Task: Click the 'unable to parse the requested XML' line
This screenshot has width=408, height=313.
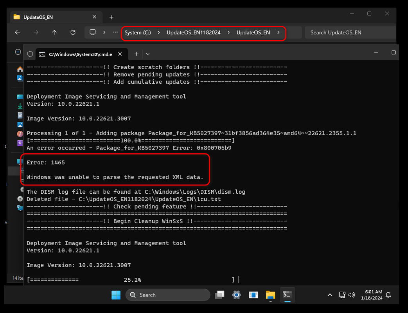Action: point(115,177)
